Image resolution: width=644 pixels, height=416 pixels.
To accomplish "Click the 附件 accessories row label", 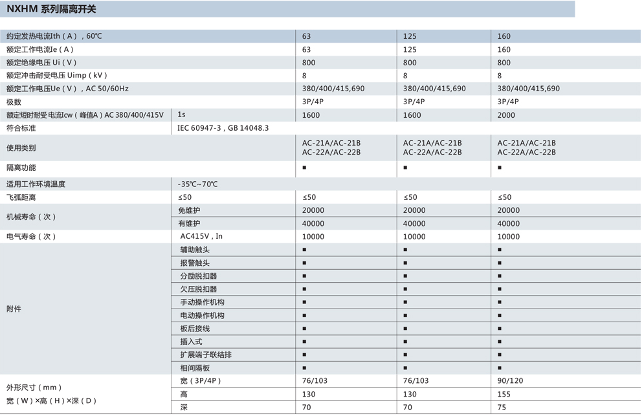I will coord(14,309).
